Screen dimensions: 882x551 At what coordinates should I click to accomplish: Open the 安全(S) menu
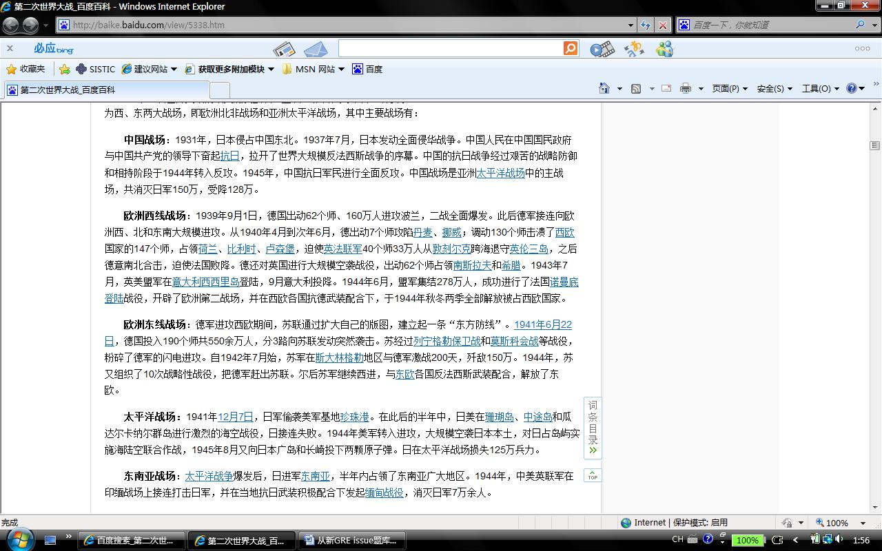pos(775,88)
